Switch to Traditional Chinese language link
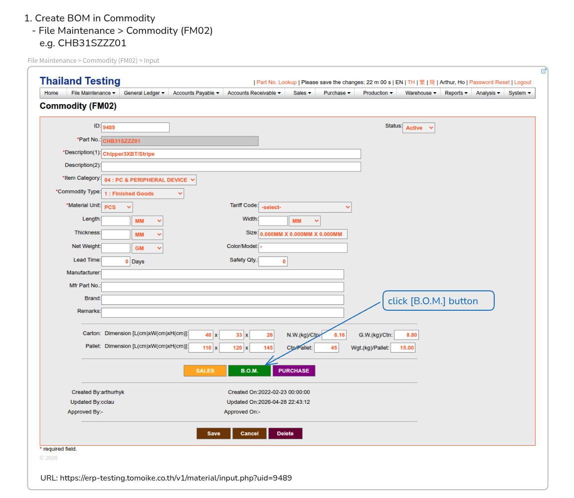 click(x=422, y=82)
